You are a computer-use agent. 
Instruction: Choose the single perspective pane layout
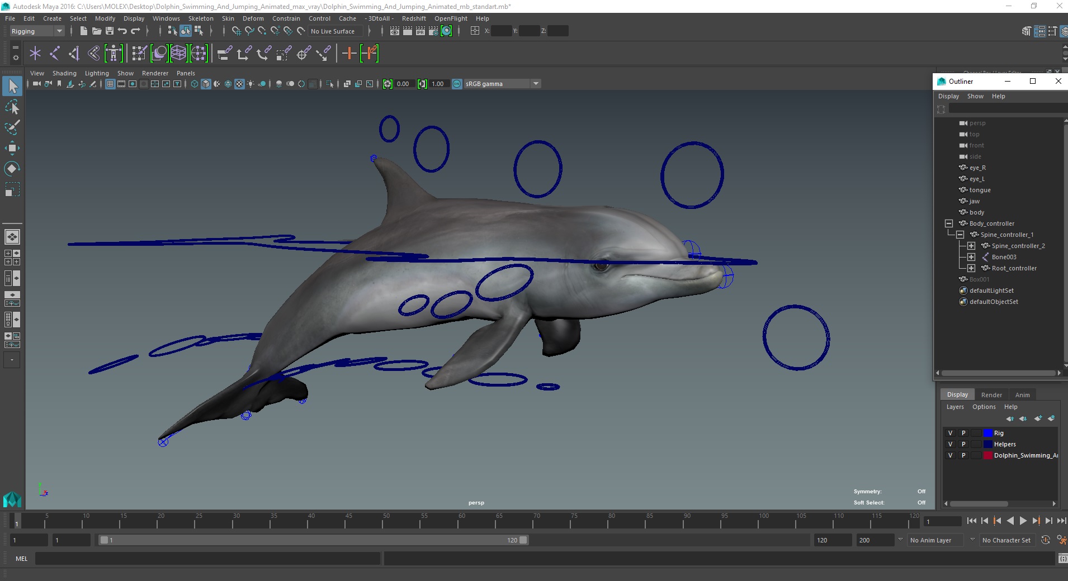(12, 237)
